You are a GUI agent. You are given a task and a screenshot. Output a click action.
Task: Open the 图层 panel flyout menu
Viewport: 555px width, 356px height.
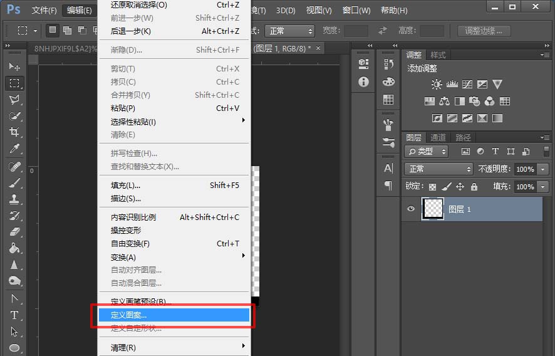545,137
